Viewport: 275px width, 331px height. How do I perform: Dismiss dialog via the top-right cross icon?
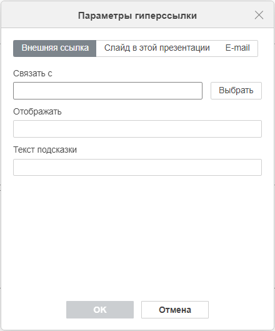click(x=259, y=15)
